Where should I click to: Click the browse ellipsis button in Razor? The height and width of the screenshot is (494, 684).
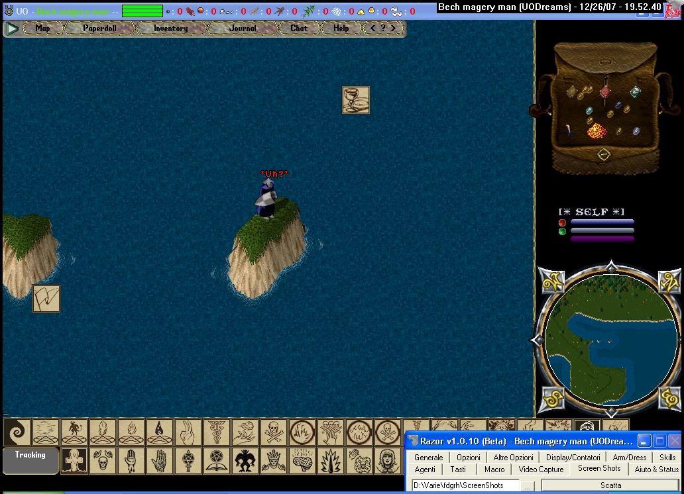(528, 485)
